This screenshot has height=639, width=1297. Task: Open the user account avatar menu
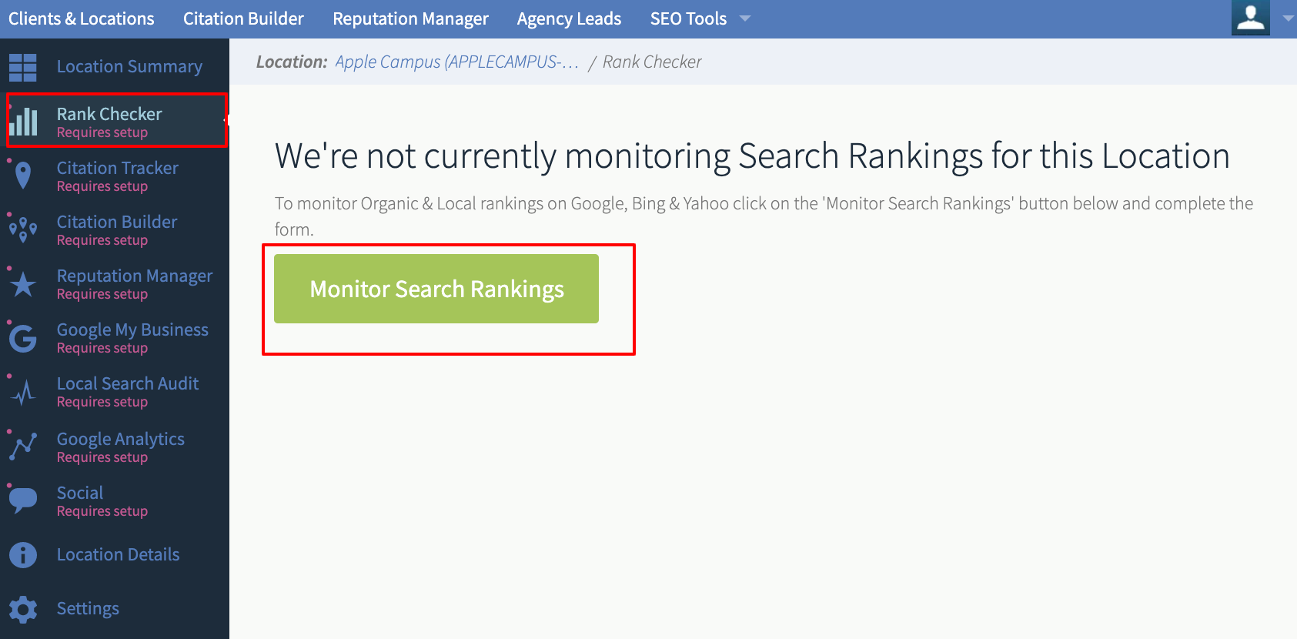[x=1251, y=18]
